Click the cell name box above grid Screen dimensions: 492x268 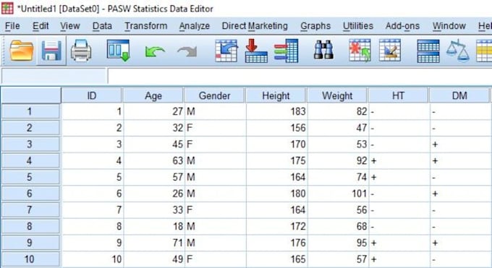point(54,76)
